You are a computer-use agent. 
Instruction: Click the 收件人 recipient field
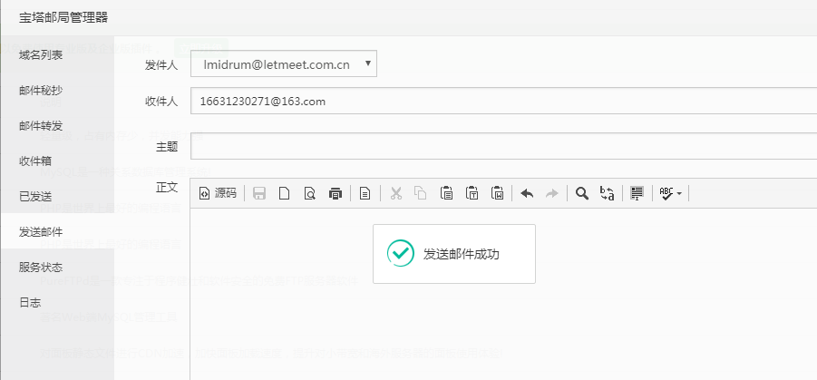504,101
